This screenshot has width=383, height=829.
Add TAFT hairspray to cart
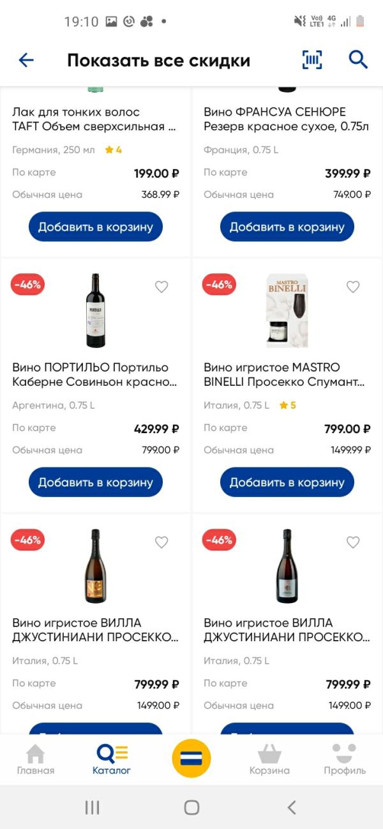tap(96, 227)
